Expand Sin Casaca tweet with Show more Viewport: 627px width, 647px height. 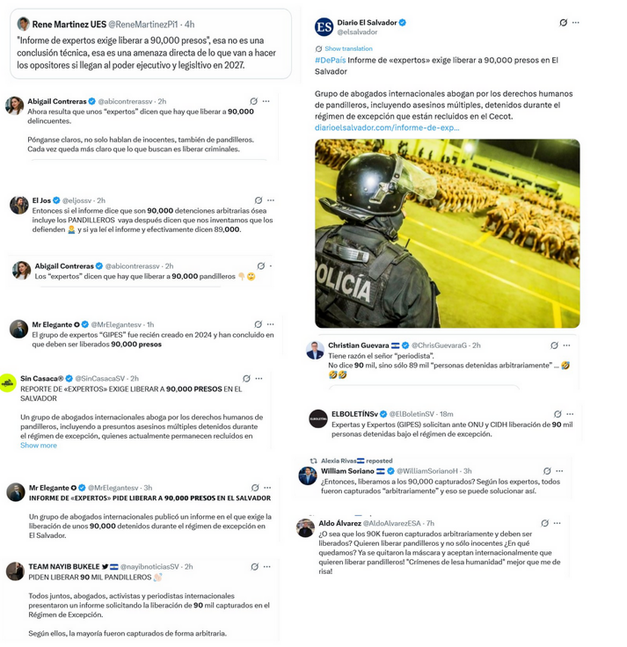(x=39, y=446)
